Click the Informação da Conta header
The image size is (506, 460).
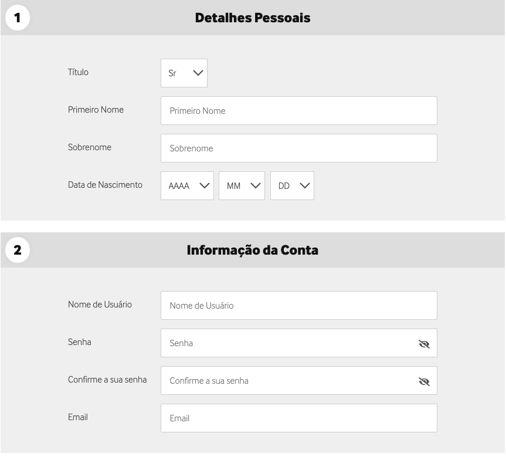[x=253, y=251]
